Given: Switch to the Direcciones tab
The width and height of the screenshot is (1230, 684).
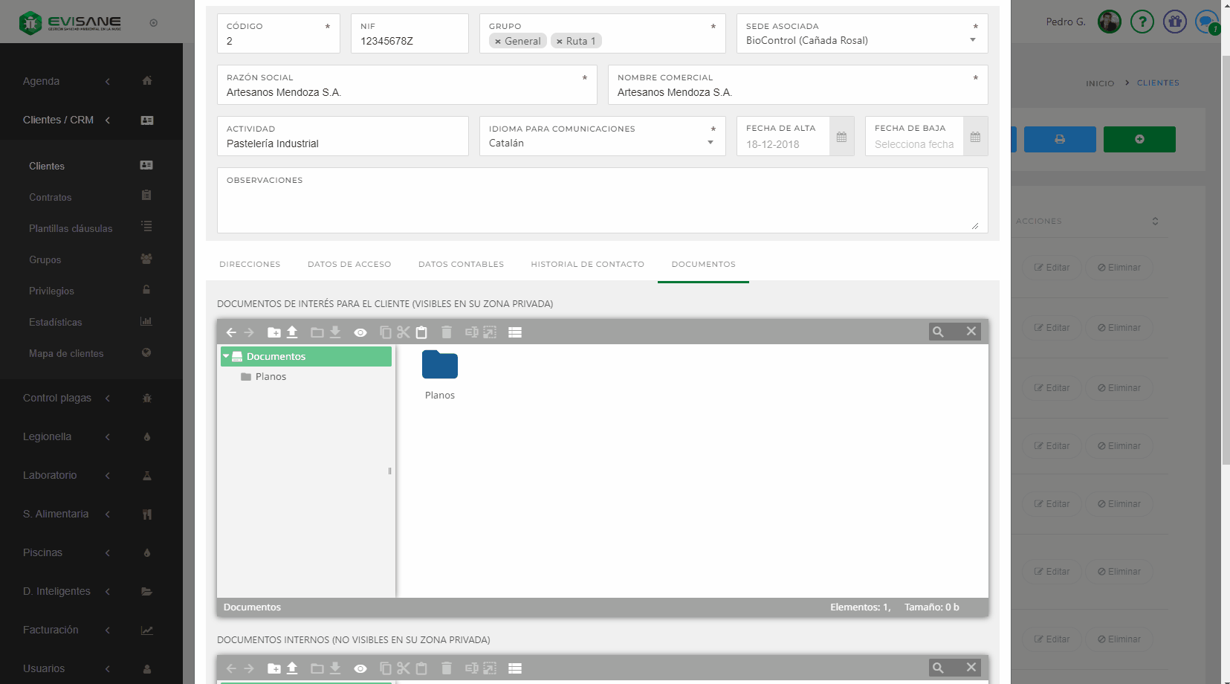Looking at the screenshot, I should click(x=250, y=265).
